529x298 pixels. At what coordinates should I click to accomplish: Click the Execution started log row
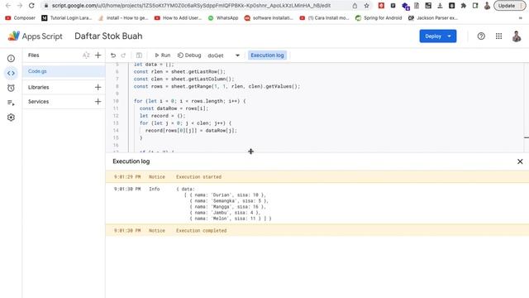[x=317, y=176]
